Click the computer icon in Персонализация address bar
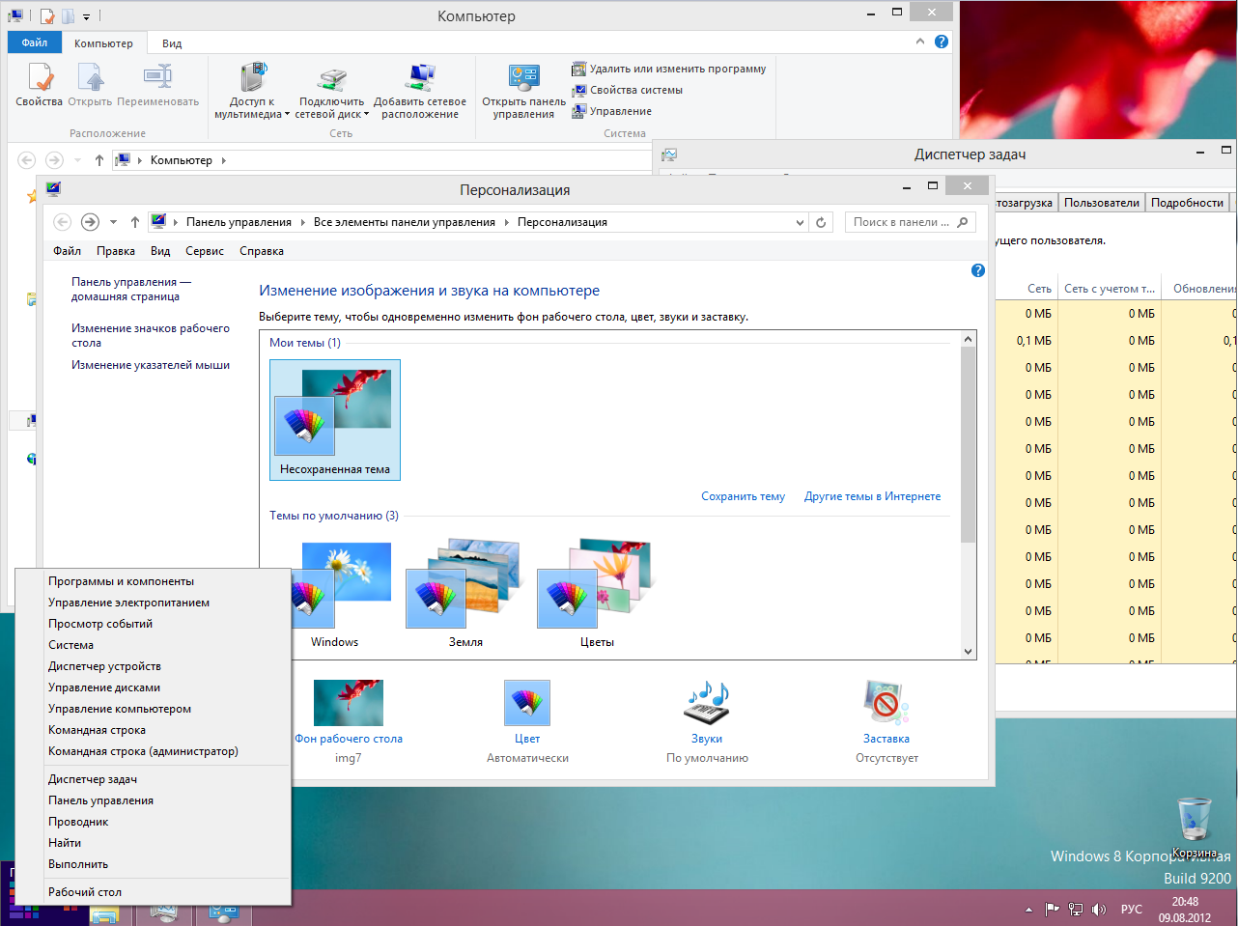Viewport: 1238px width, 926px height. point(159,222)
